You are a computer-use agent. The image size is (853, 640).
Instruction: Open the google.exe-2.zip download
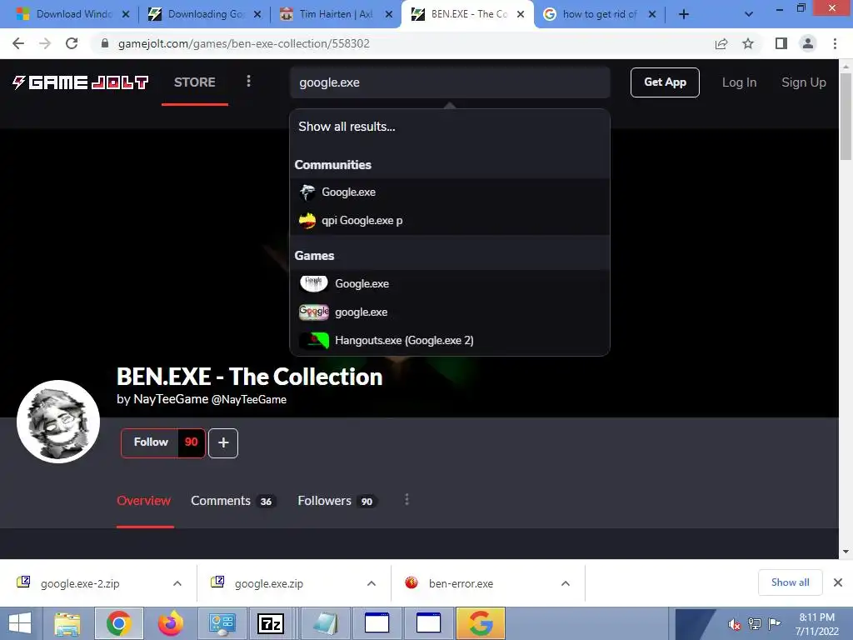pos(80,583)
